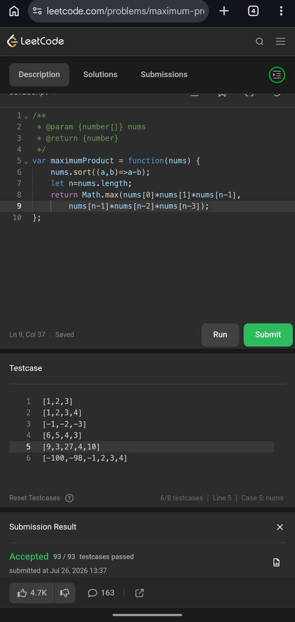Open the LeetCode hamburger navigation menu
Image resolution: width=295 pixels, height=622 pixels.
point(281,41)
